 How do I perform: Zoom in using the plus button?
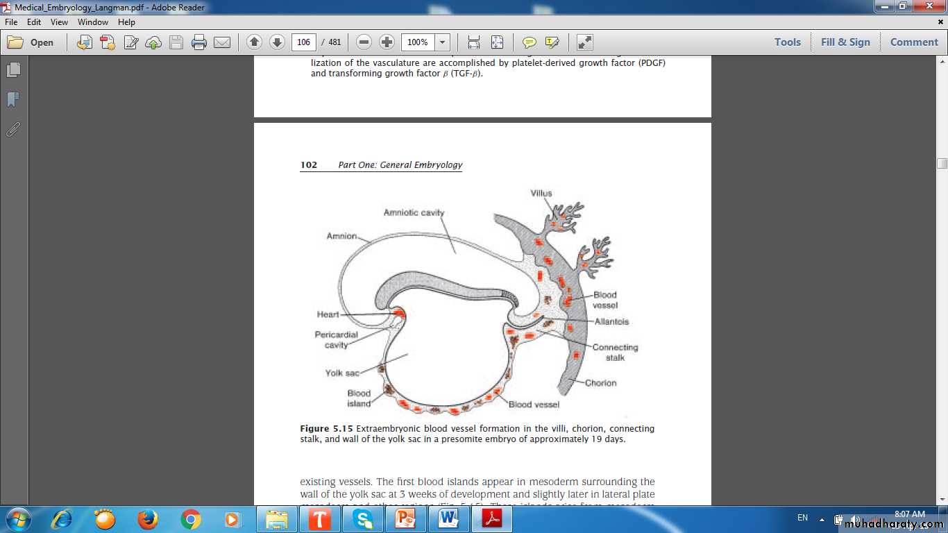[387, 42]
